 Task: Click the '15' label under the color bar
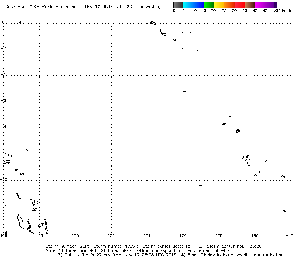pos(204,11)
